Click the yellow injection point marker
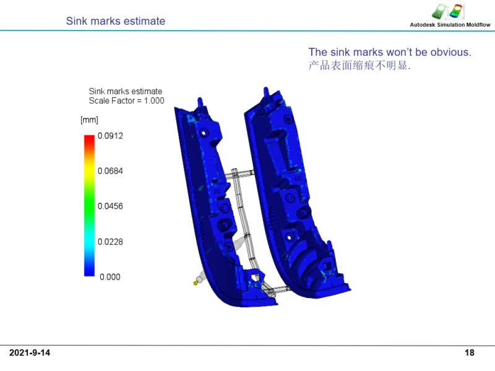 click(196, 283)
